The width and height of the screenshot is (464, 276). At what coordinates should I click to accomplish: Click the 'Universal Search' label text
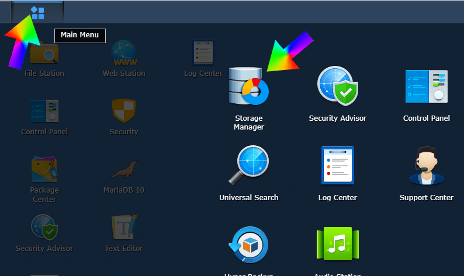point(249,198)
